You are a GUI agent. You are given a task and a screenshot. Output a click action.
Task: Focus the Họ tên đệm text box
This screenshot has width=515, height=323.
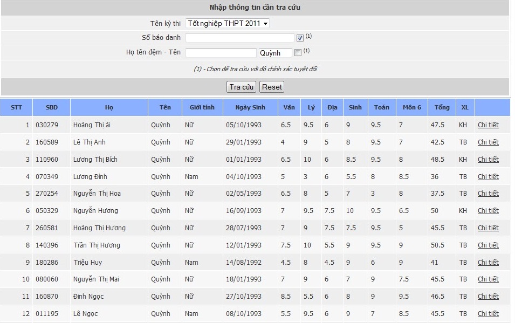[x=221, y=52]
